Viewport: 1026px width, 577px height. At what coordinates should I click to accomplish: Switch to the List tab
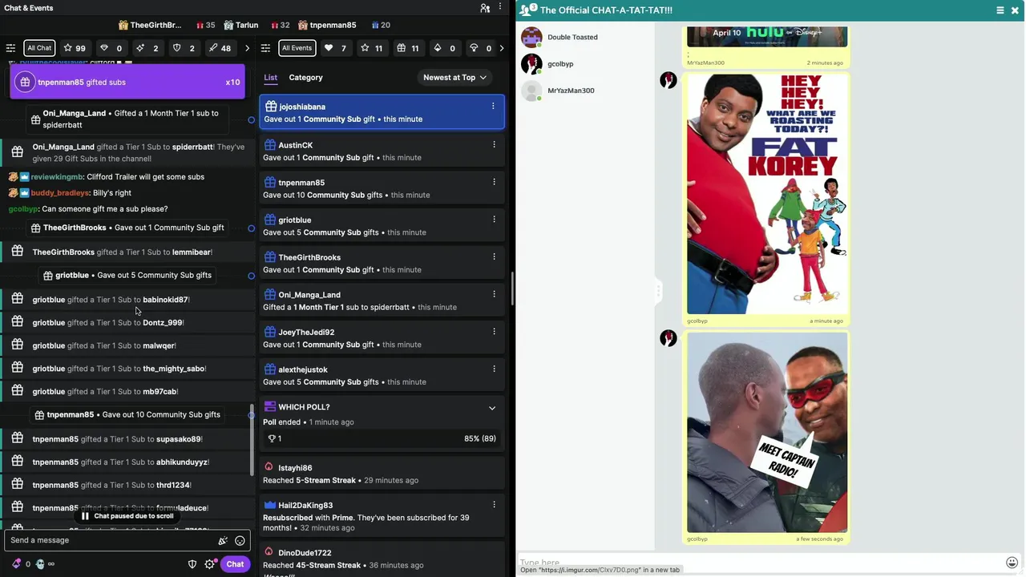tap(271, 78)
